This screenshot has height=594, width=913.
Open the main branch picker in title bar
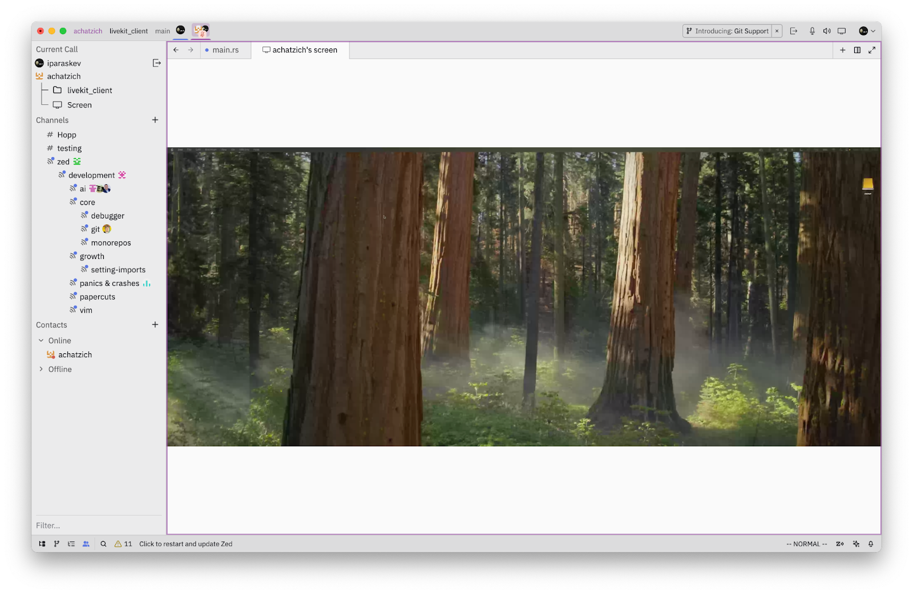coord(163,31)
